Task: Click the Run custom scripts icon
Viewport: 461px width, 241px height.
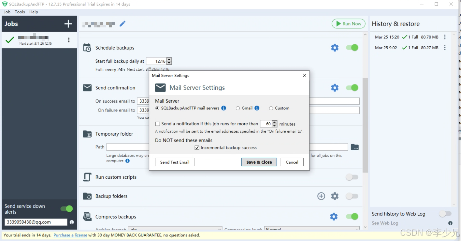Action: 87,177
